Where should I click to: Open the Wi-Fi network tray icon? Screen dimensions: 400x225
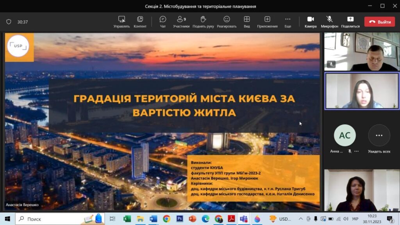[x=338, y=219]
